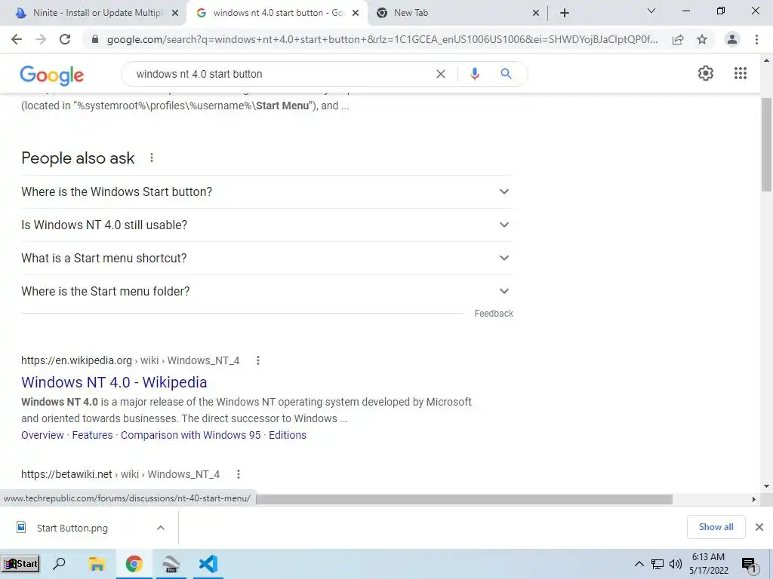Screen dimensions: 773x579
Task: Open Chrome's three-dot menu
Action: (x=756, y=39)
